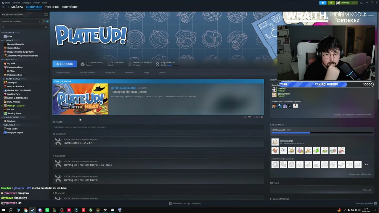The height and width of the screenshot is (213, 379).
Task: Enter Big Picture mode via monitor icon
Action: pyautogui.click(x=361, y=3)
